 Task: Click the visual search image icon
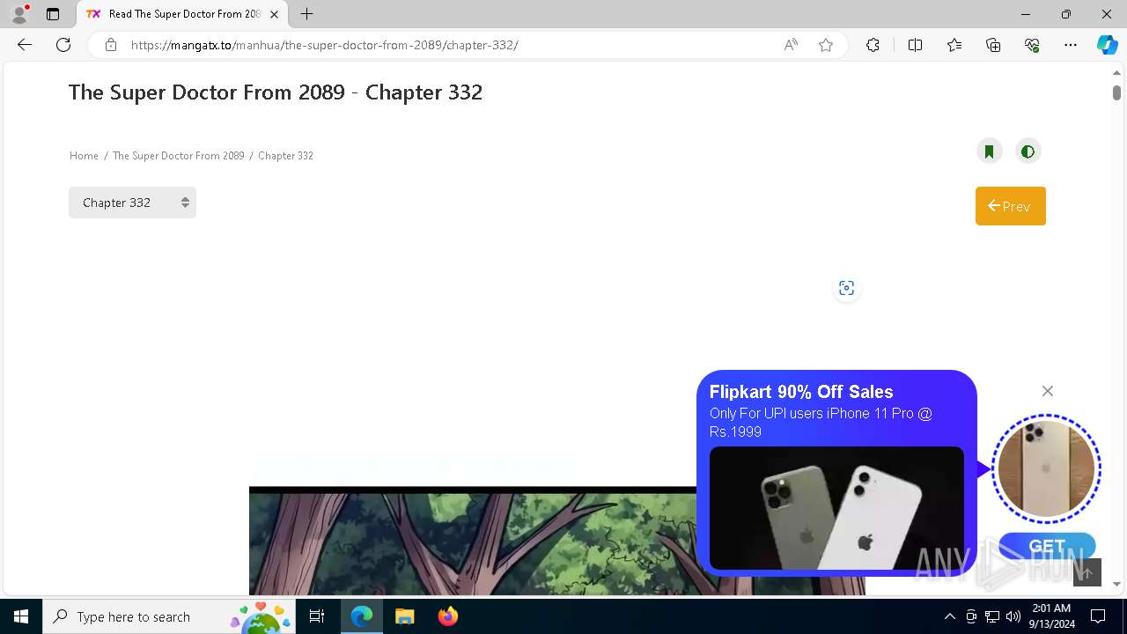(x=846, y=288)
